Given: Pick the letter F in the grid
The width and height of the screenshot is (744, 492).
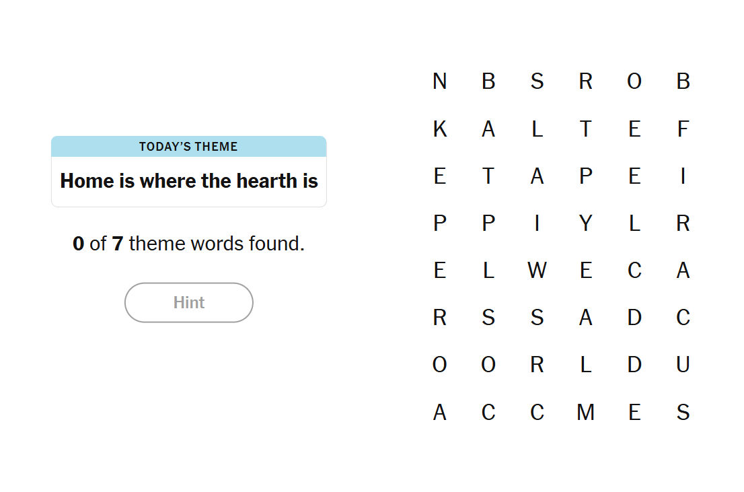Looking at the screenshot, I should [683, 129].
